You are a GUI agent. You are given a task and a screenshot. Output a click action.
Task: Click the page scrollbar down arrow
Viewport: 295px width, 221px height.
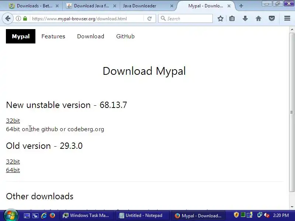click(292, 207)
